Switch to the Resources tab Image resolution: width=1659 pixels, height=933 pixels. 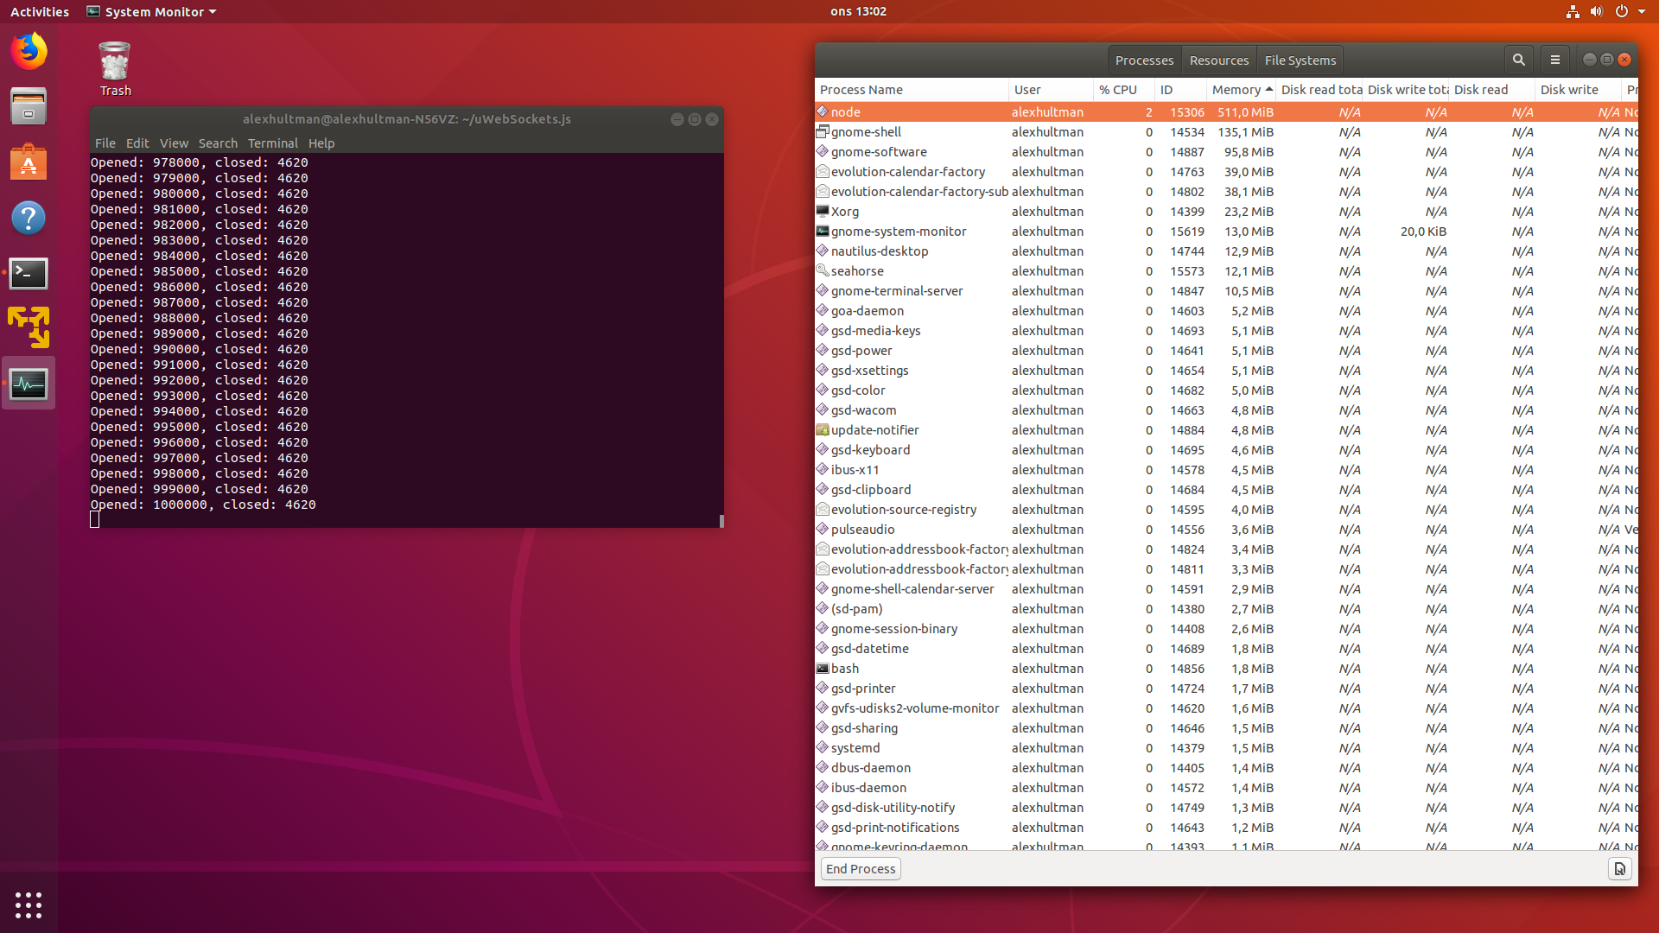coord(1218,60)
